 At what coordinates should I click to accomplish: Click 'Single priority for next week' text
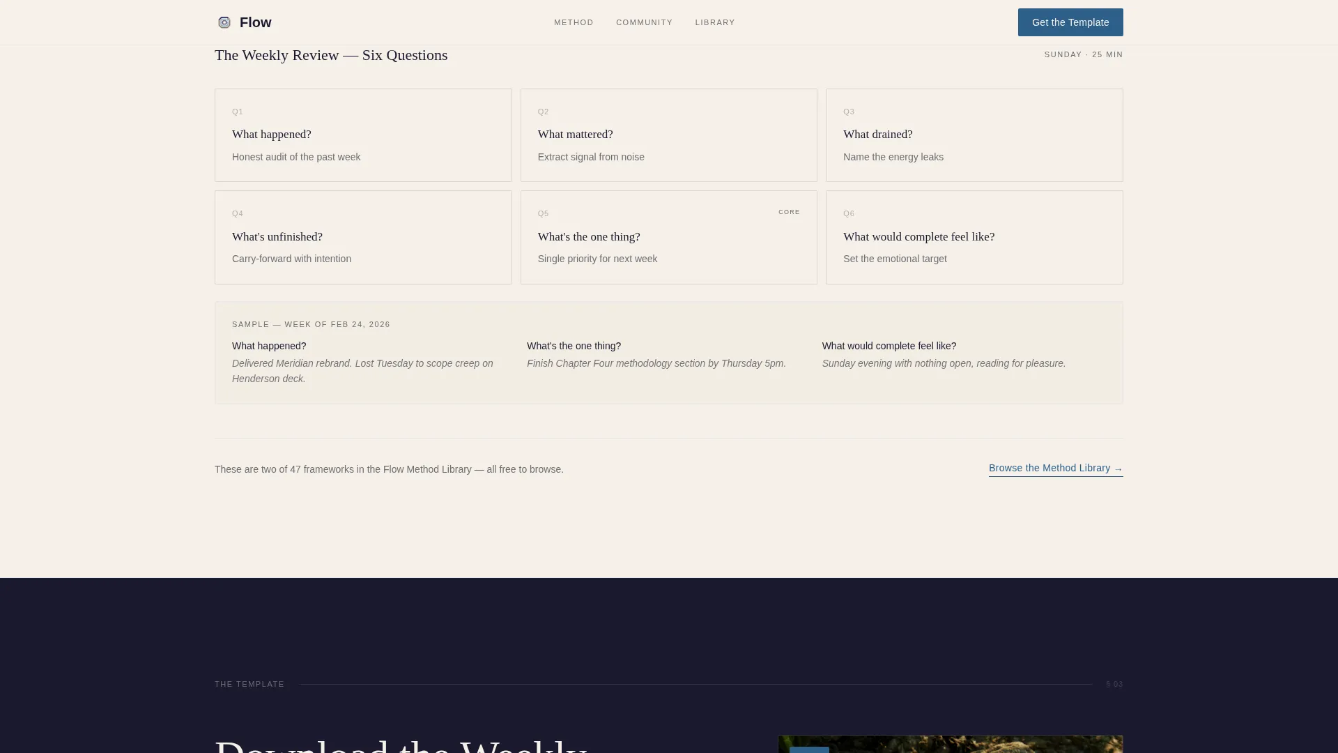point(597,259)
